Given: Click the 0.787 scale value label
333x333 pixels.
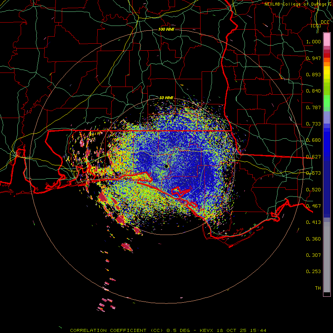Looking at the screenshot, I should pos(313,107).
